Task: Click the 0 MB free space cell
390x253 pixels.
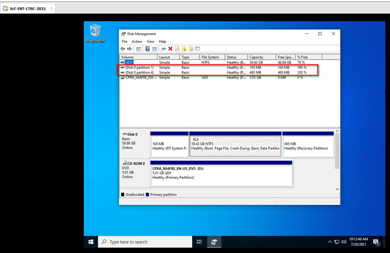Action: (x=283, y=77)
